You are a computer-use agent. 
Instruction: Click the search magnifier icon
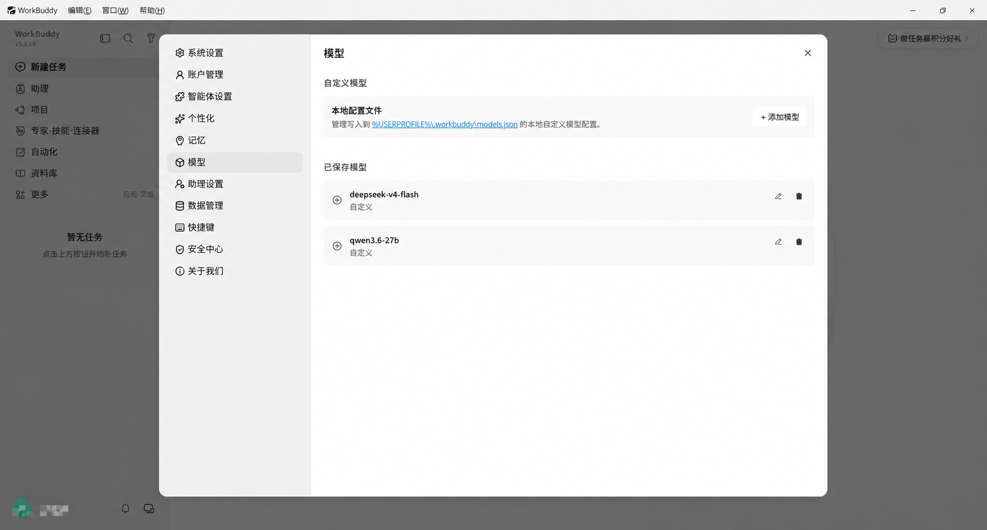click(128, 38)
